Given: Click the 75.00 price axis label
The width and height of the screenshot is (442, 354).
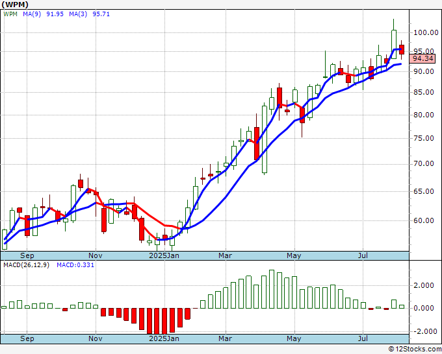Looking at the screenshot, I should [x=424, y=138].
